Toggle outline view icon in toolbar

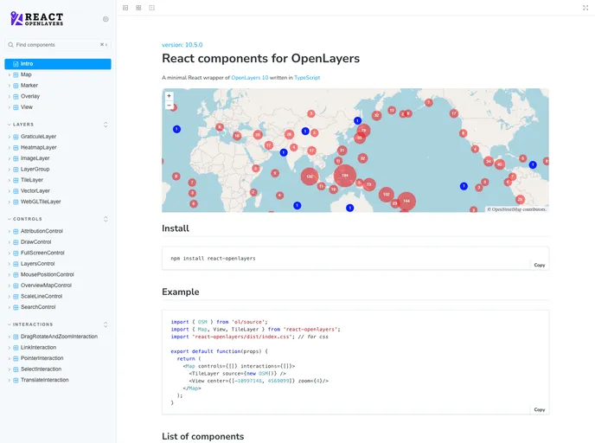pyautogui.click(x=152, y=8)
